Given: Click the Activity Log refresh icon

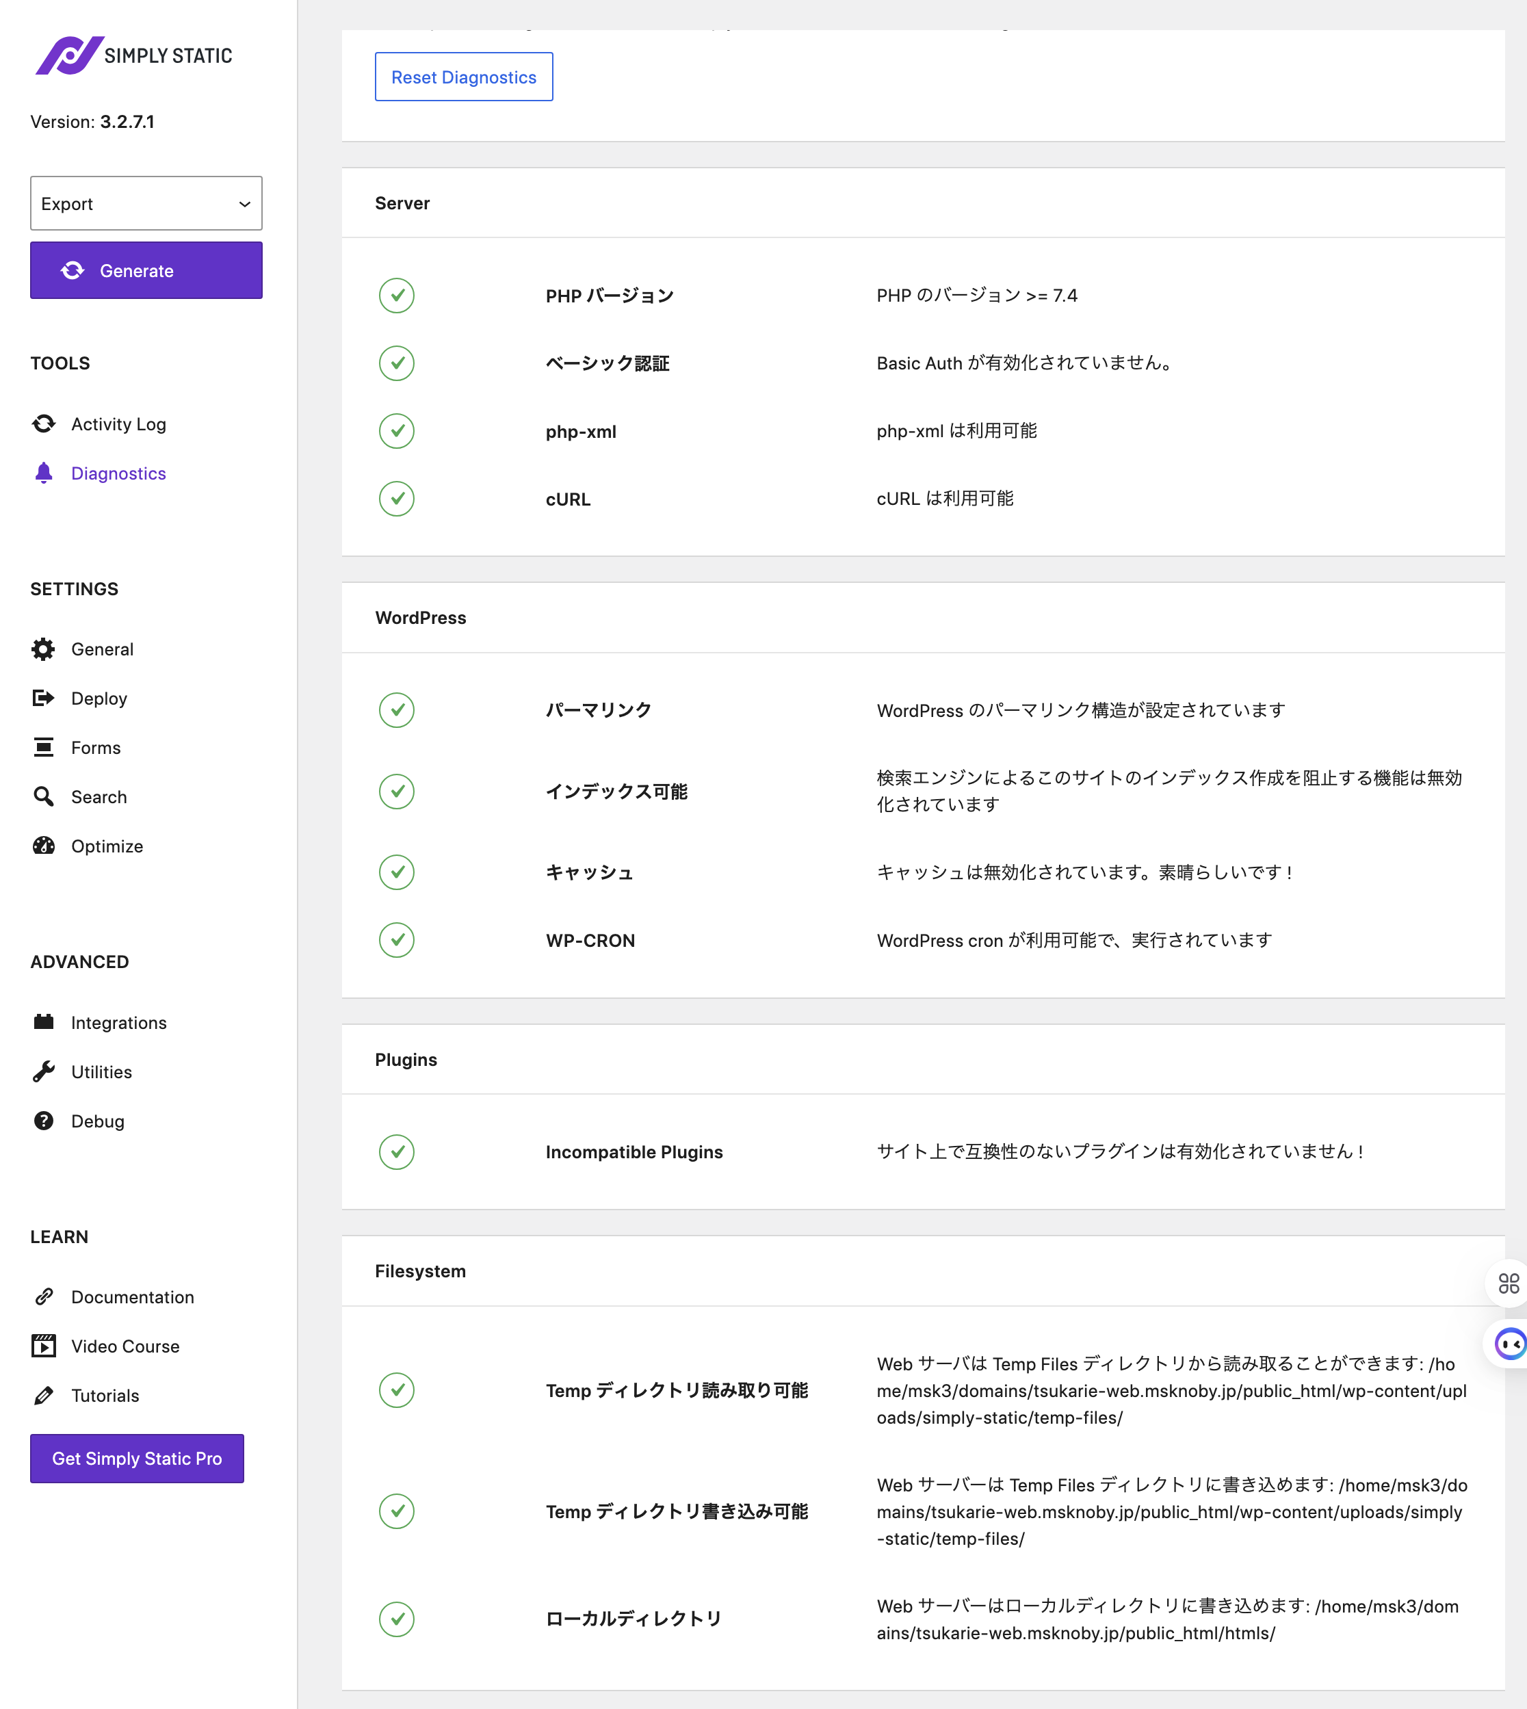Looking at the screenshot, I should 44,423.
